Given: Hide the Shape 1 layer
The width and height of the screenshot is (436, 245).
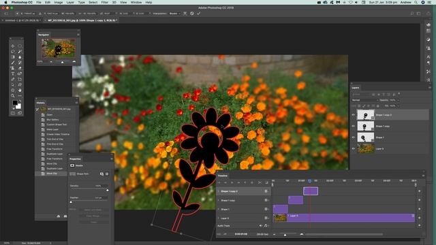Looking at the screenshot, I should [x=354, y=137].
